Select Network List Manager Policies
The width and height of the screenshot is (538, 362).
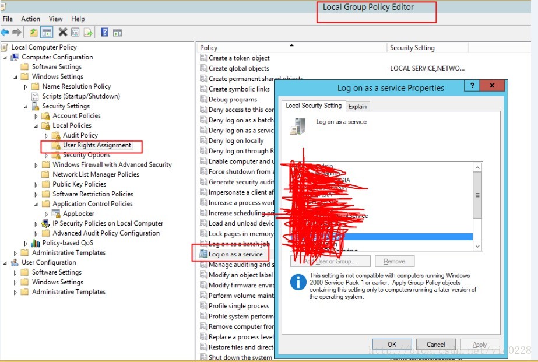click(x=96, y=174)
